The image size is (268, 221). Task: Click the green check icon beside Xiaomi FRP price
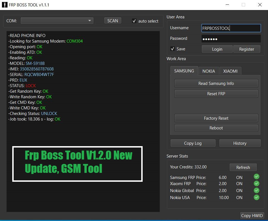click(256, 183)
